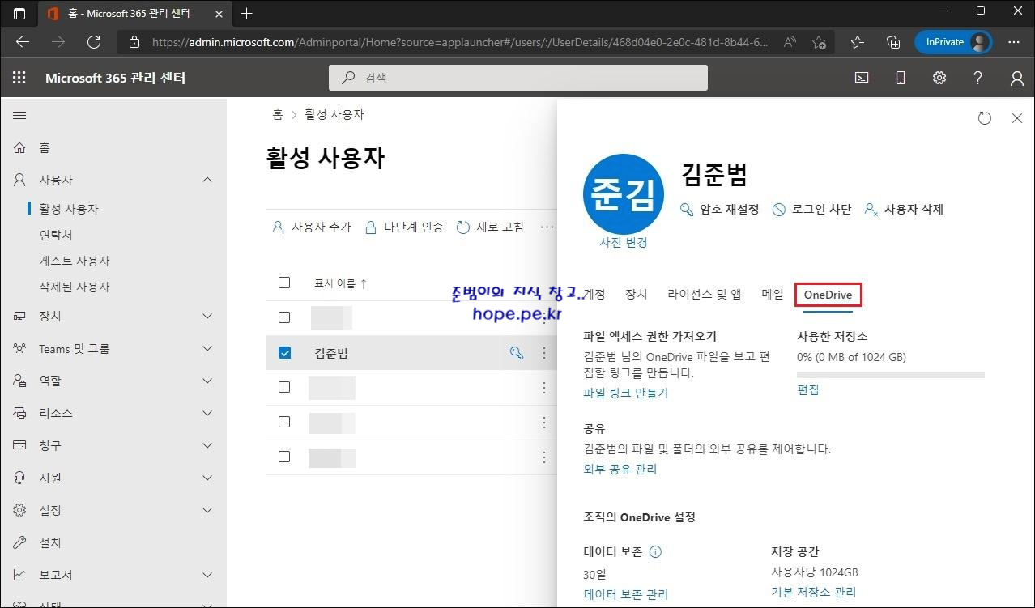The height and width of the screenshot is (608, 1035).
Task: Click 사진 변경 link
Action: tap(623, 242)
